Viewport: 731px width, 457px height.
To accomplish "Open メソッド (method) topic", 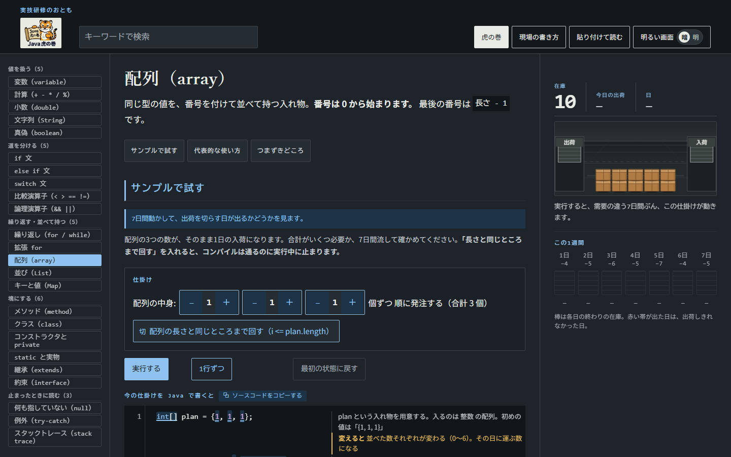I will tap(55, 311).
